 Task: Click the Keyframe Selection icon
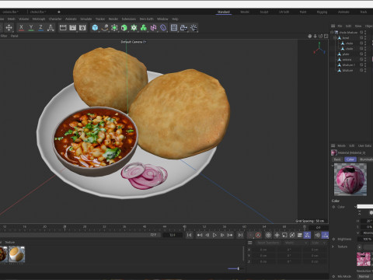(268, 235)
